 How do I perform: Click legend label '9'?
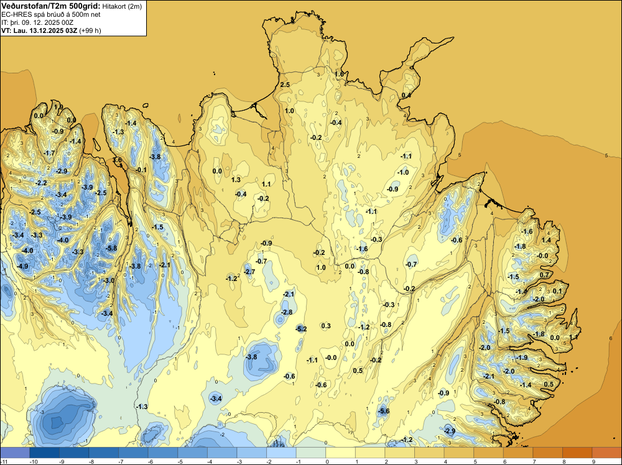tap(594, 461)
